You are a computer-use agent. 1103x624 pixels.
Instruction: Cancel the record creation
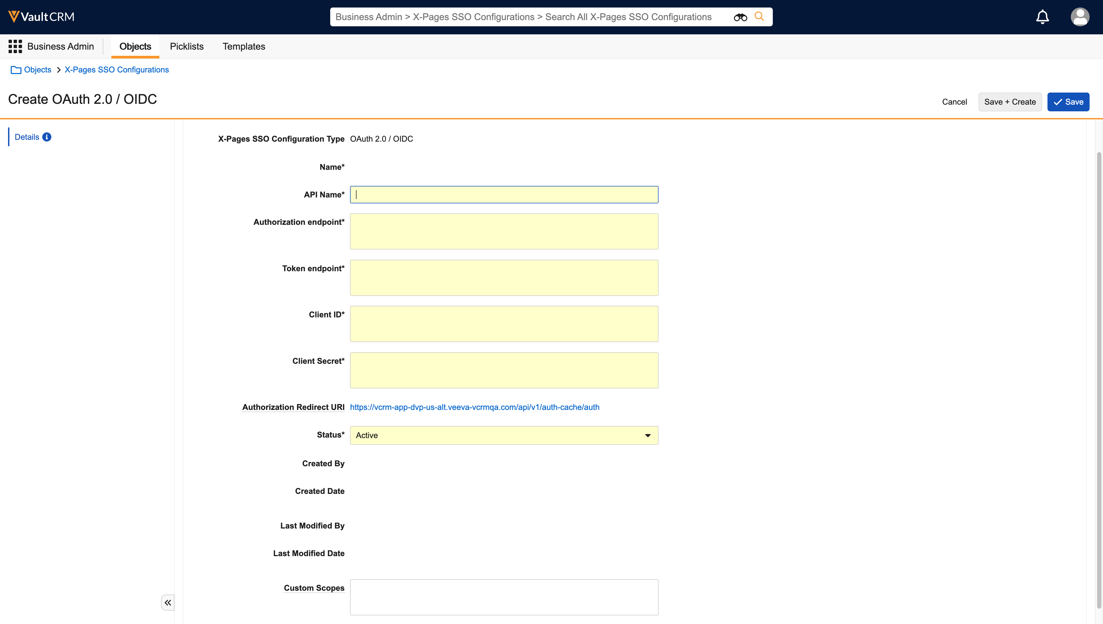point(954,102)
